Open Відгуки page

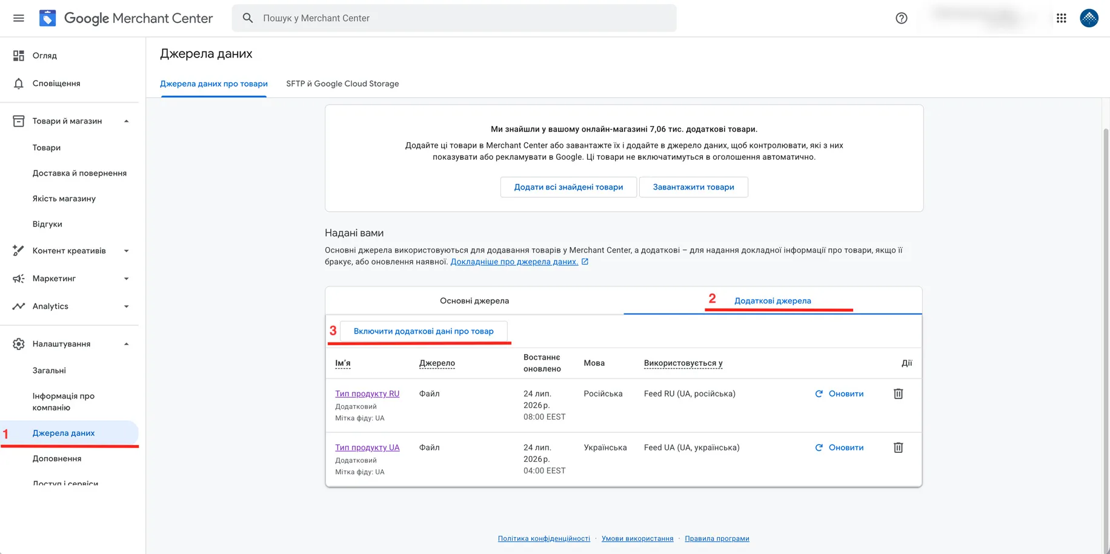pos(47,224)
